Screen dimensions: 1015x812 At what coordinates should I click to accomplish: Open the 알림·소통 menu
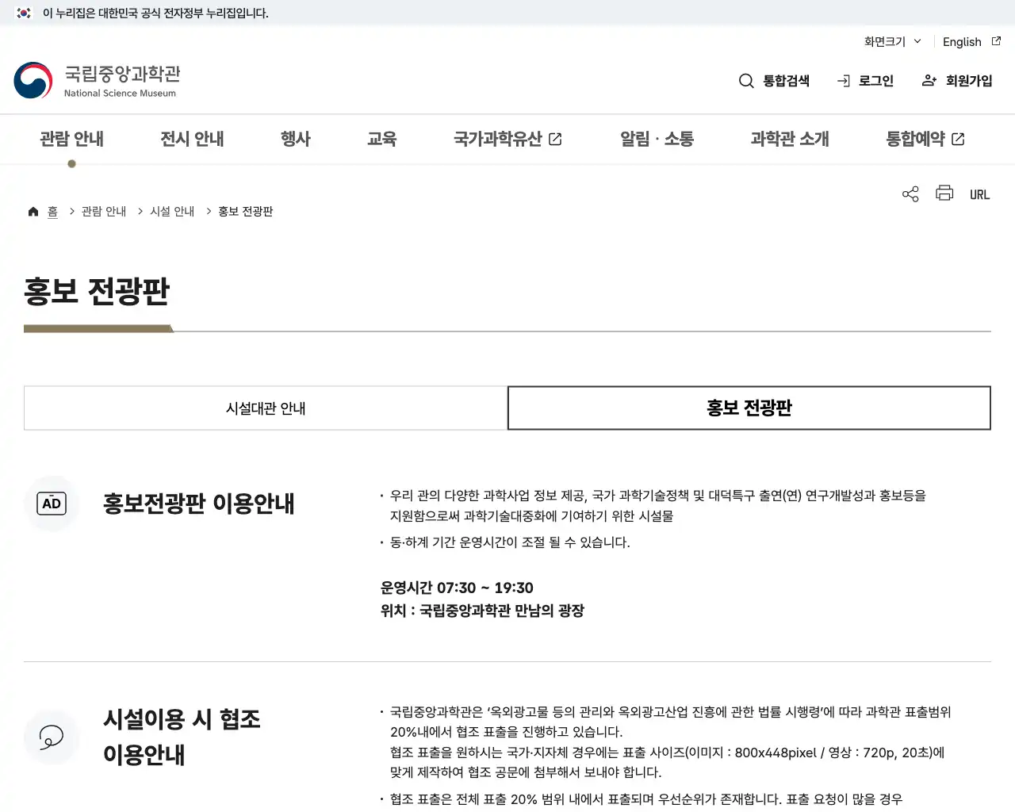tap(657, 139)
